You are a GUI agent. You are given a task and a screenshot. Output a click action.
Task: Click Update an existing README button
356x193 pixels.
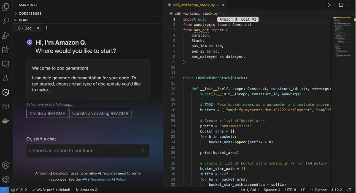(100, 113)
